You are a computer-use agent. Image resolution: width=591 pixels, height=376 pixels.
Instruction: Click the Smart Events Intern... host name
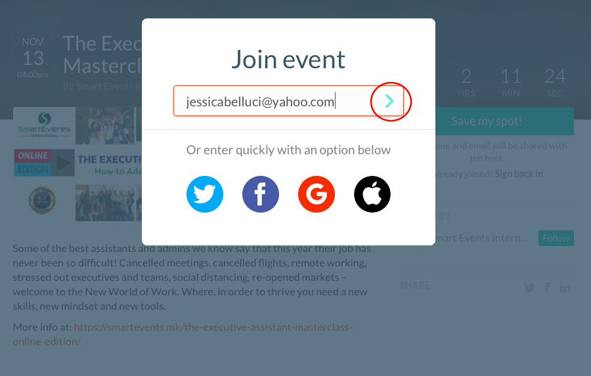[x=483, y=238]
